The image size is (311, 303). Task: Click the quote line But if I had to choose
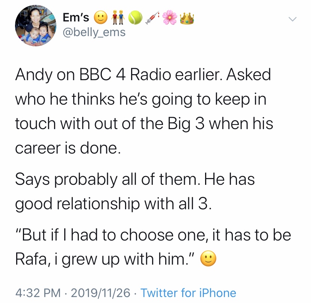[153, 235]
